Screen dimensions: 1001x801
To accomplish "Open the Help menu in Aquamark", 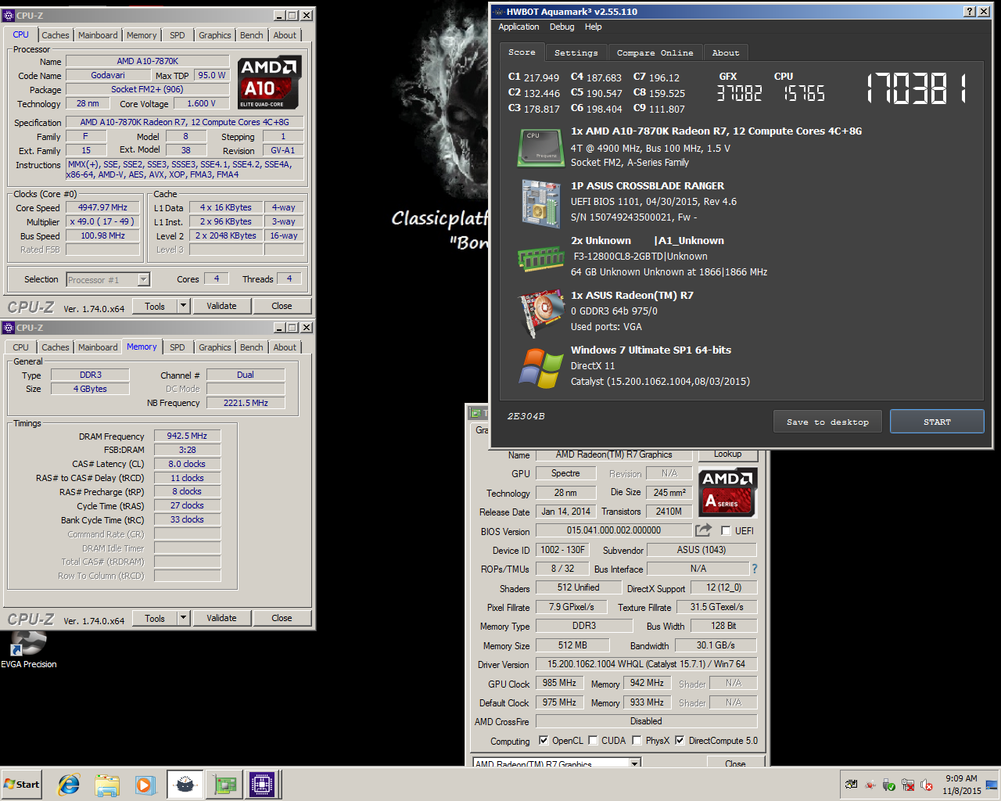I will (594, 27).
